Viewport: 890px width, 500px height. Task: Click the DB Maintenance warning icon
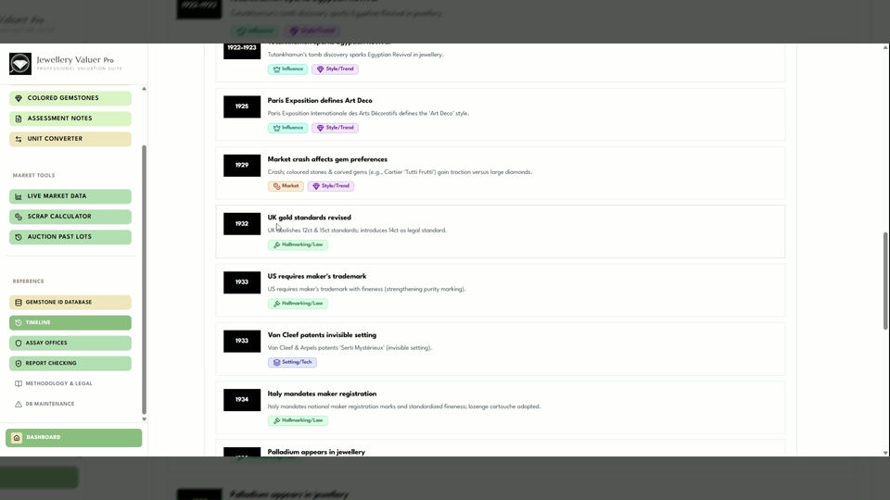tap(19, 405)
